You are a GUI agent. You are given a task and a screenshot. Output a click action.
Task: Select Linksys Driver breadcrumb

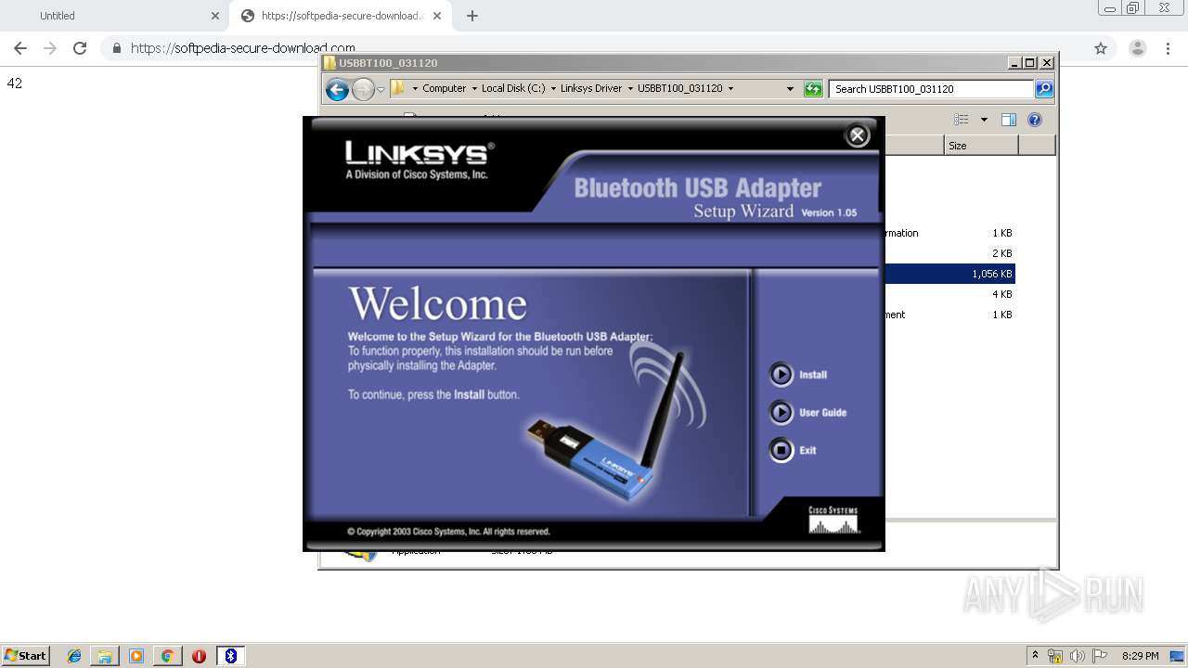tap(591, 89)
